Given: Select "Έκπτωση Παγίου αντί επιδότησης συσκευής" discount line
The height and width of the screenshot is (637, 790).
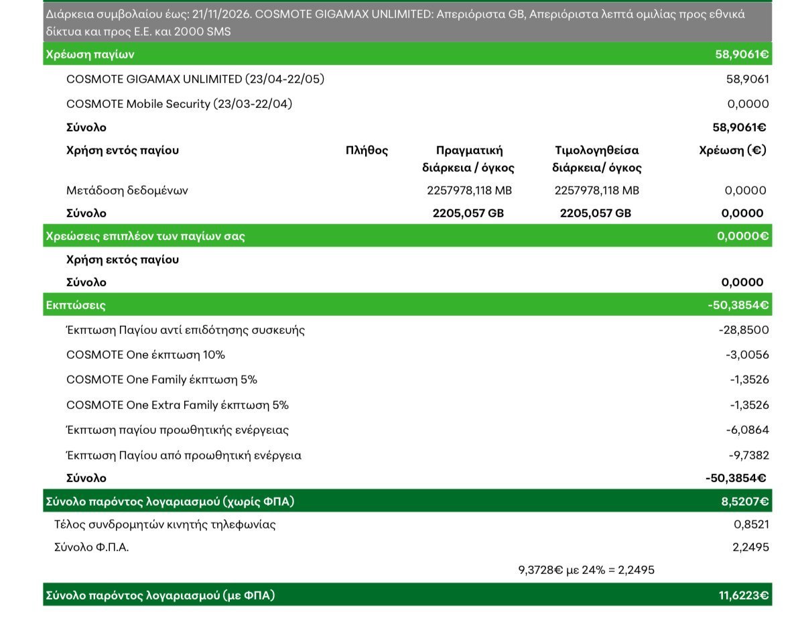Looking at the screenshot, I should pos(186,331).
